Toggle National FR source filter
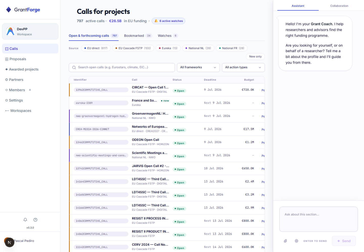Image resolution: width=364 pixels, height=252 pixels. pyautogui.click(x=232, y=48)
